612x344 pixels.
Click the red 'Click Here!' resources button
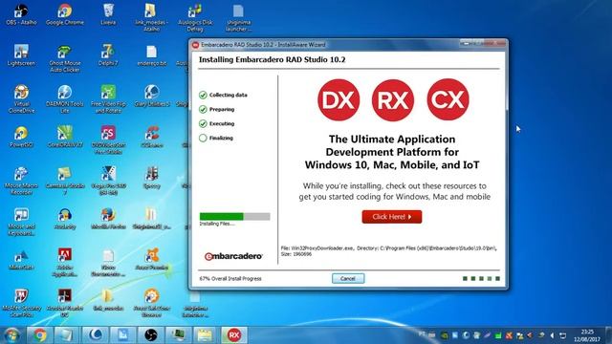[392, 217]
